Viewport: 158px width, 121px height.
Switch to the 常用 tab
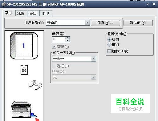(x=9, y=13)
